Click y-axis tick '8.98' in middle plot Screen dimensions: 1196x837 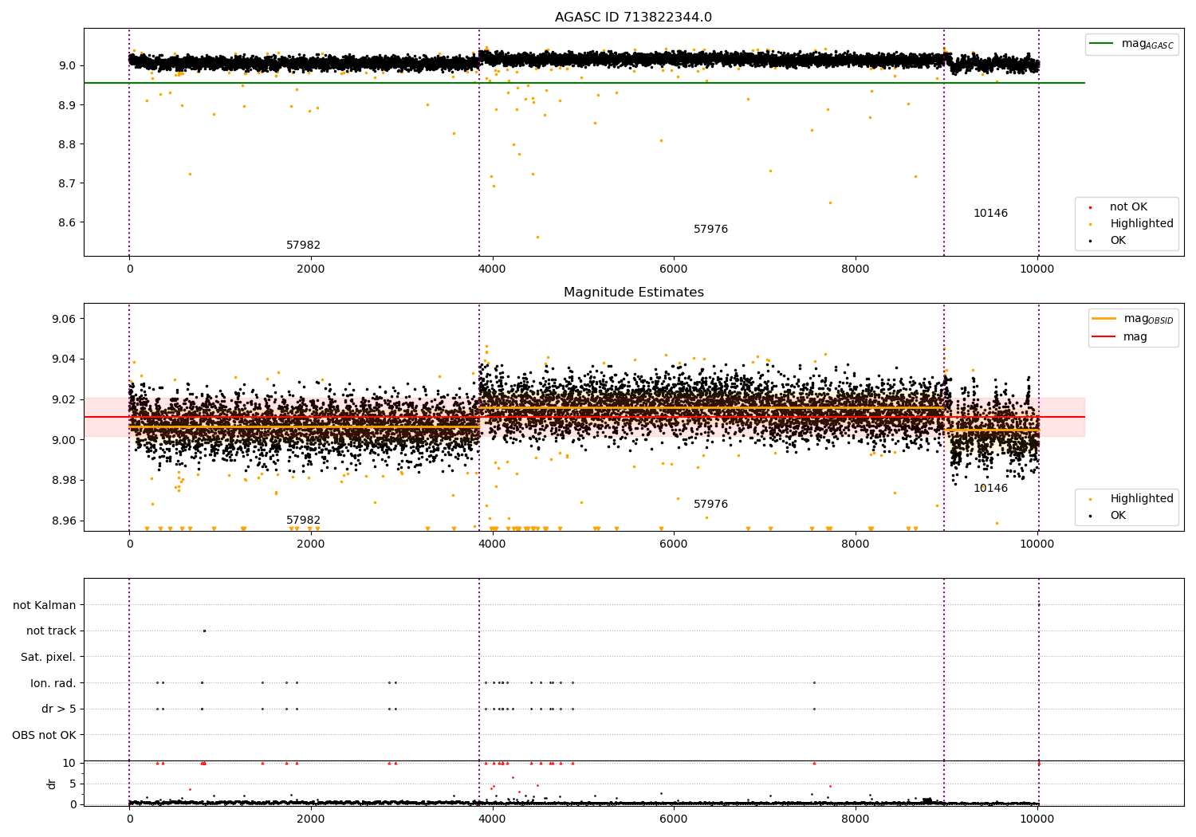(x=64, y=480)
